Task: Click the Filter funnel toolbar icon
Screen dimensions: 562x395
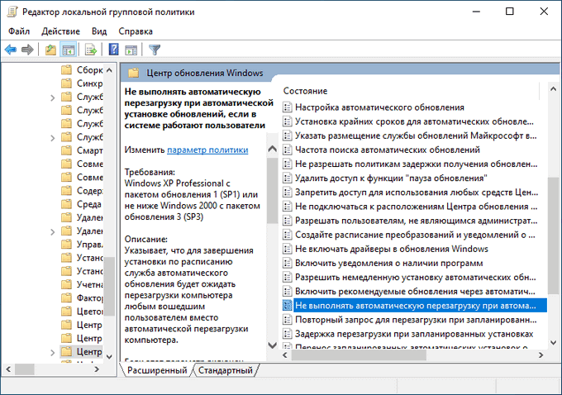Action: click(155, 50)
